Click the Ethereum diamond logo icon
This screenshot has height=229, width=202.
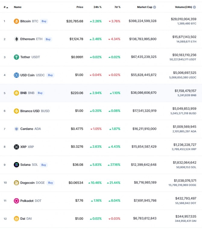pos(16,39)
